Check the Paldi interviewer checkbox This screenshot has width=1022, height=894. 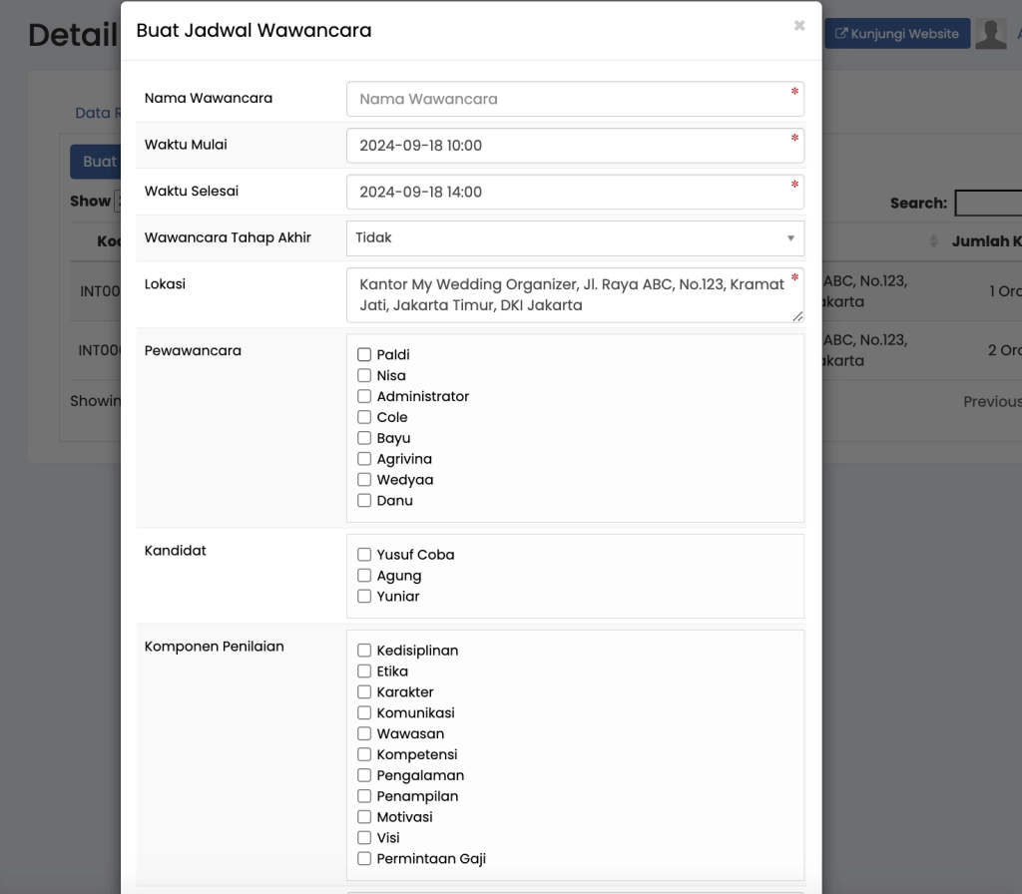(x=364, y=354)
